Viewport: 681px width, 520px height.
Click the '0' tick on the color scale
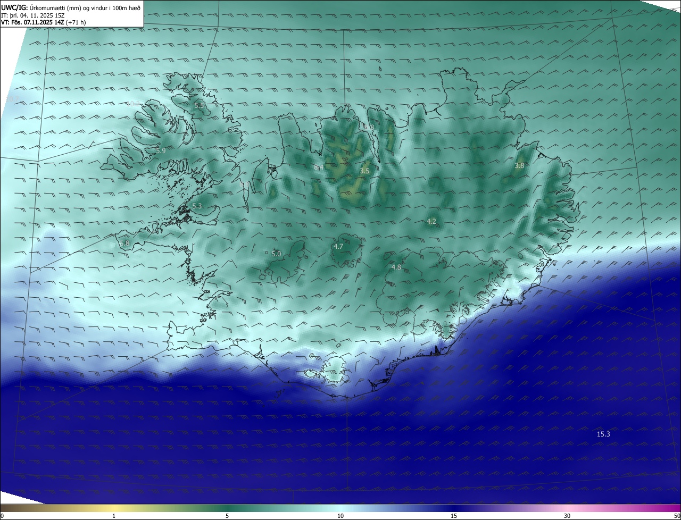pyautogui.click(x=2, y=516)
